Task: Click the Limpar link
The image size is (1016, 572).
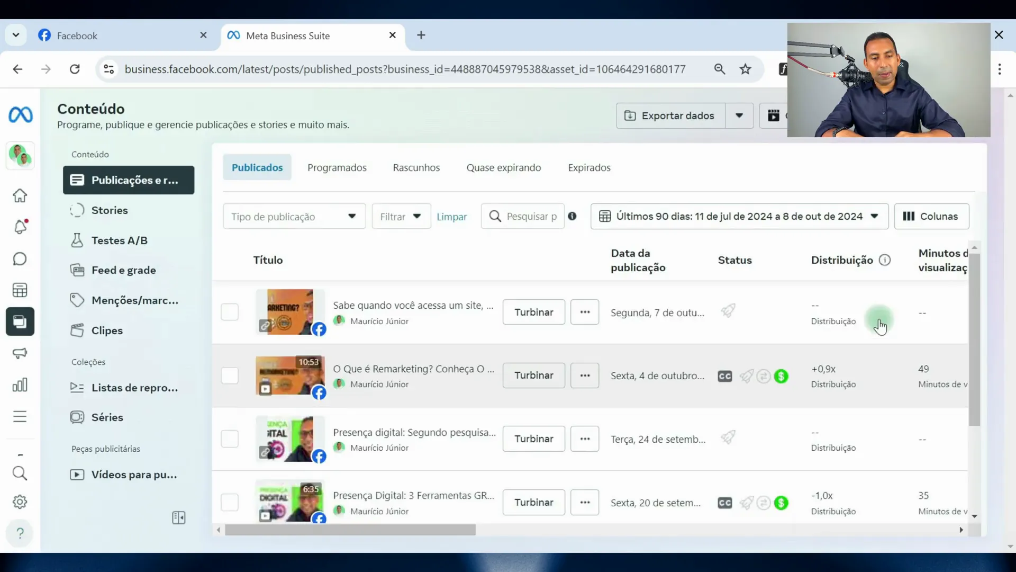Action: click(451, 217)
